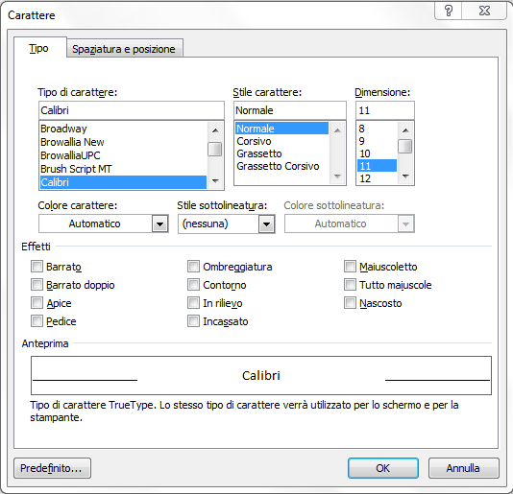Select the Tipo tab
513x494 pixels.
point(39,48)
